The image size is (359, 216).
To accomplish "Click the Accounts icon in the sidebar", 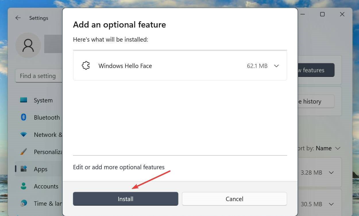I will [23, 186].
